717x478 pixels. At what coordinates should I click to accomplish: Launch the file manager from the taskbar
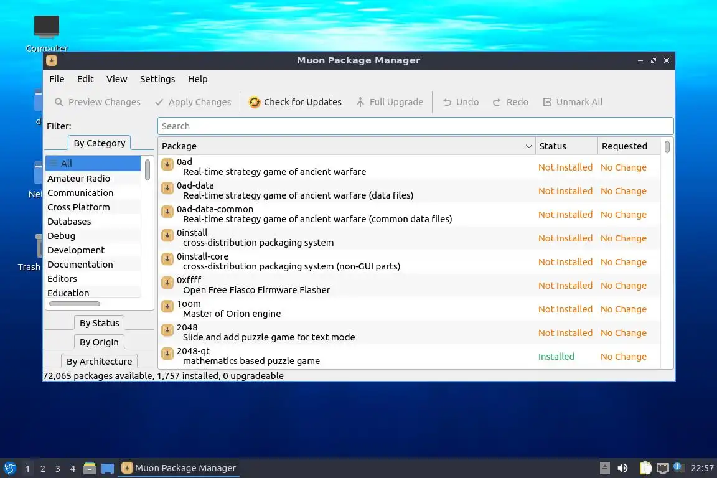(x=90, y=468)
